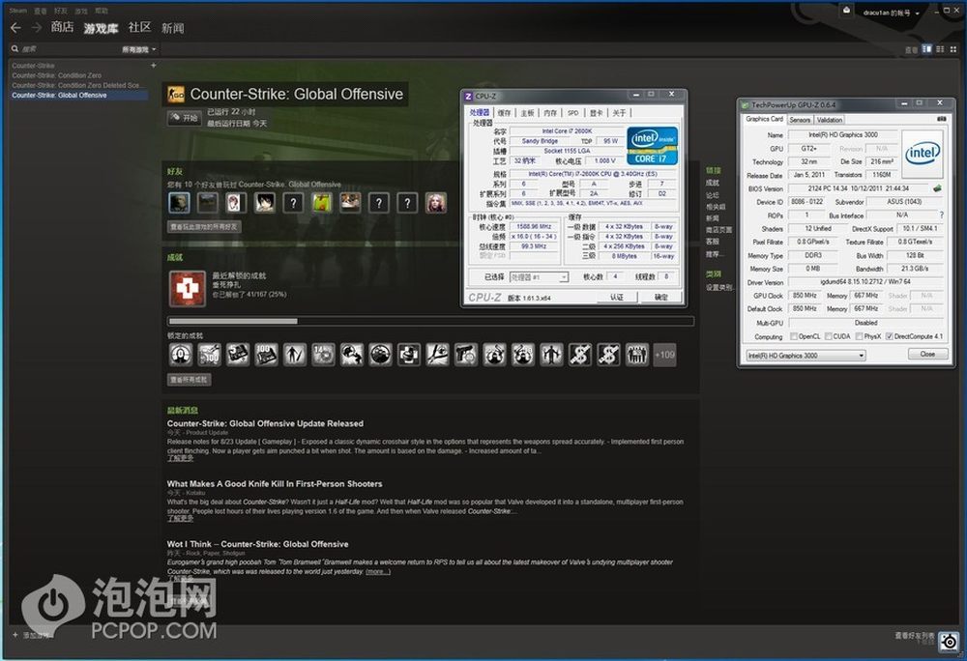
Task: Click the Close button in GPU-Z
Action: coord(927,355)
